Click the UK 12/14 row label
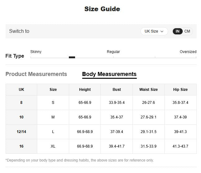This screenshot has width=201, height=173. click(21, 132)
